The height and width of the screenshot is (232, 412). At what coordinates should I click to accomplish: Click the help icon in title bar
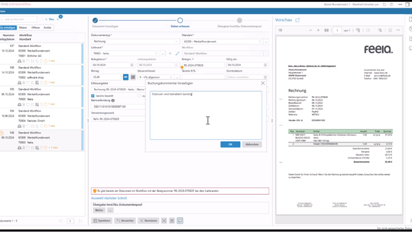(x=391, y=5)
